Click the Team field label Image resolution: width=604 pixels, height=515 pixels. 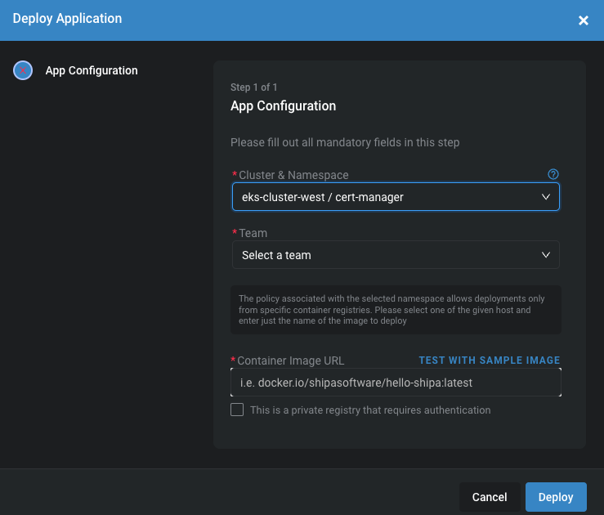pyautogui.click(x=253, y=233)
